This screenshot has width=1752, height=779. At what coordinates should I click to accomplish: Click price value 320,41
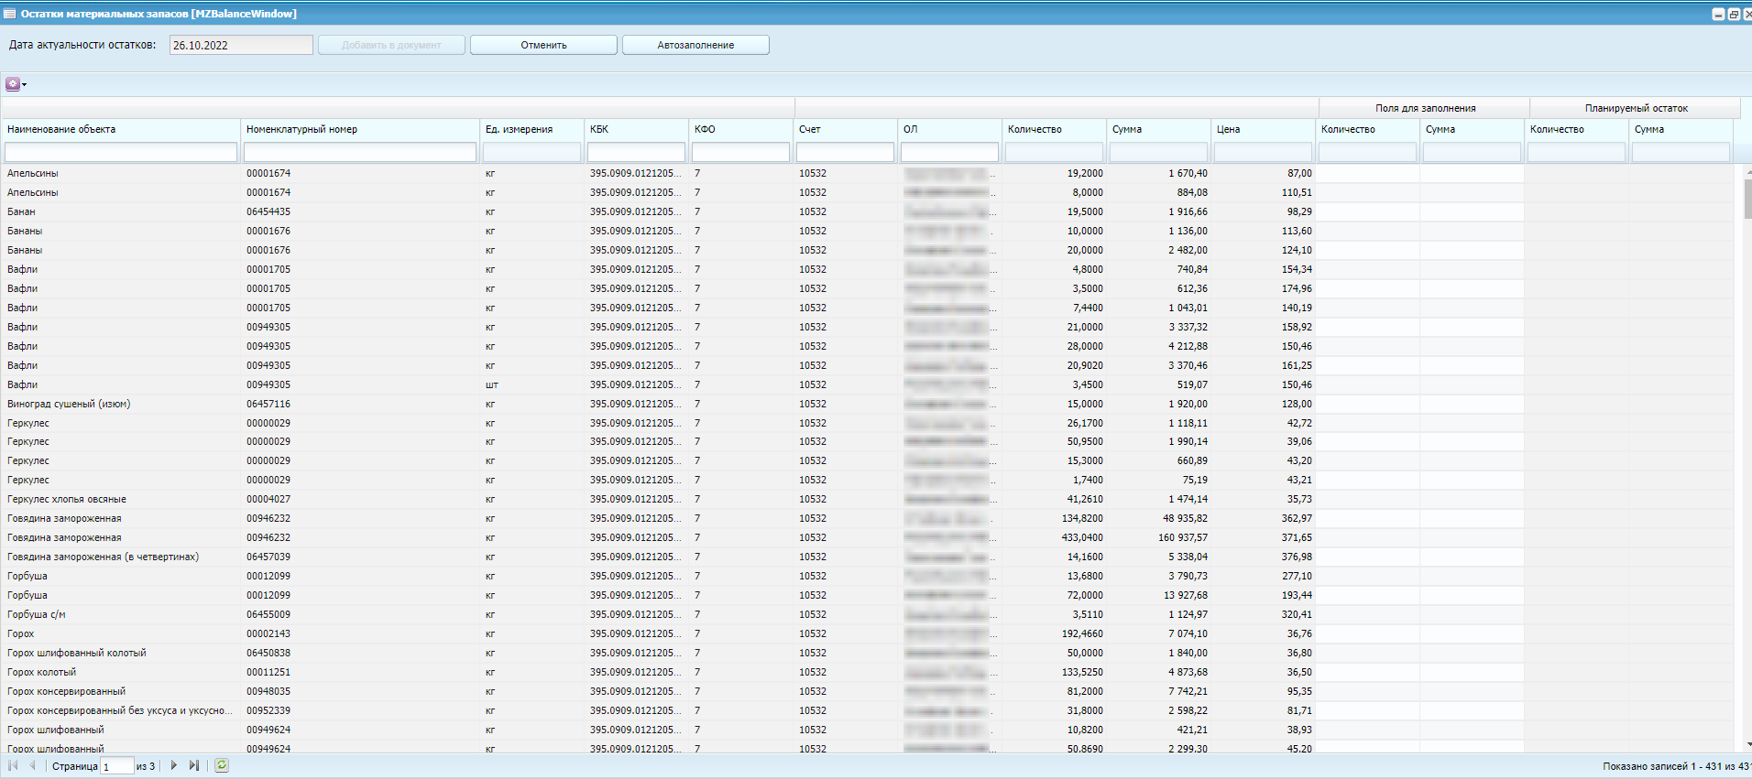[1297, 614]
